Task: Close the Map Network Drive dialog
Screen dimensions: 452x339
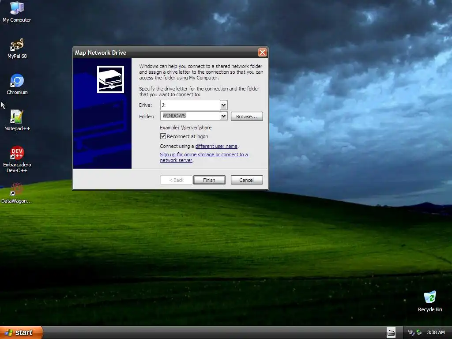Action: point(262,53)
